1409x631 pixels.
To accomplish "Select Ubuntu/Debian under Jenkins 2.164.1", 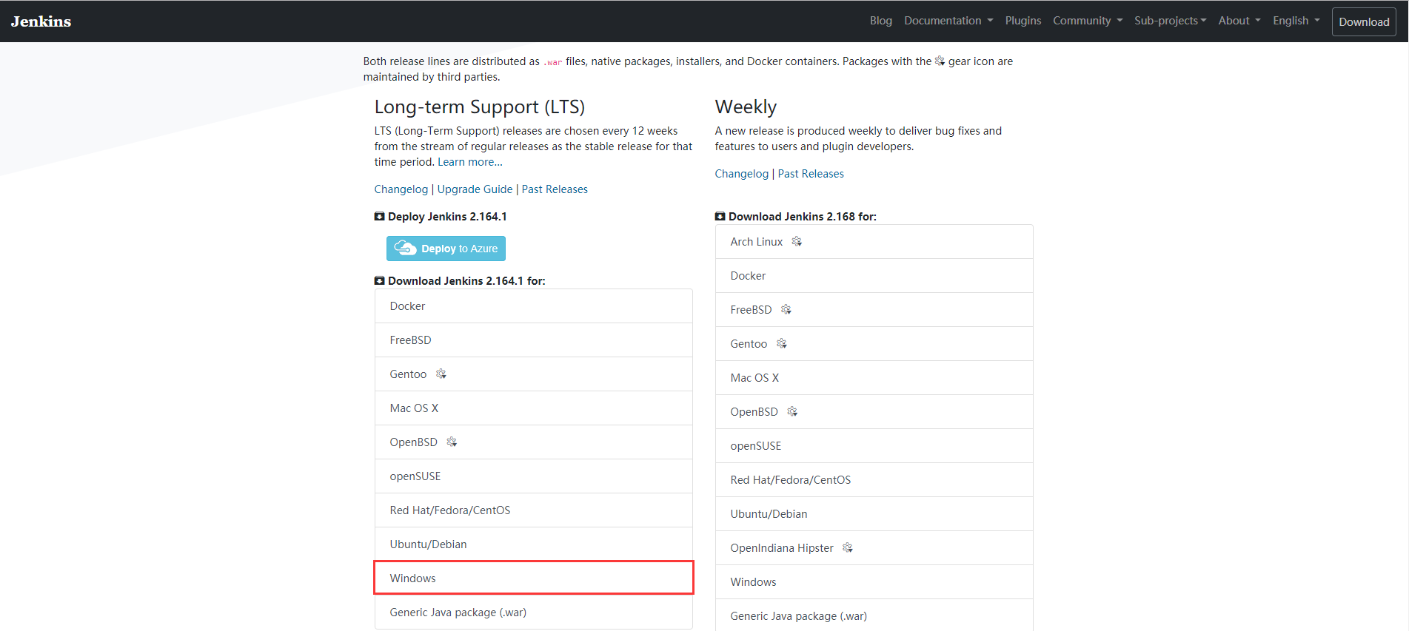I will point(534,544).
